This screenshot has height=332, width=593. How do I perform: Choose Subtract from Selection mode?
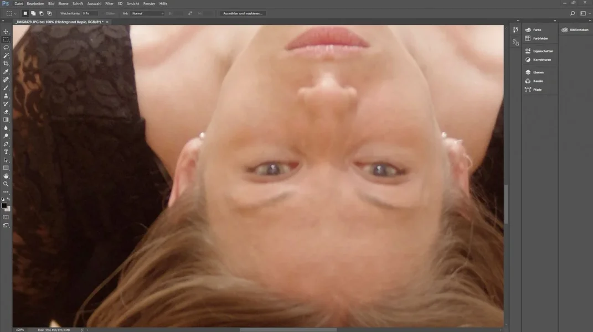(41, 13)
